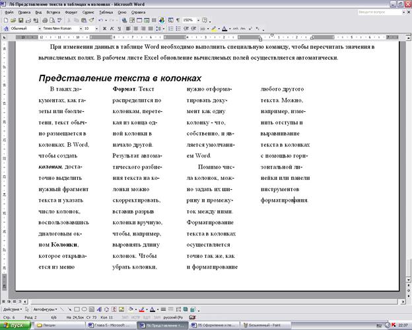Open the Файл menu
Screen dimensions: 412x330
pyautogui.click(x=9, y=13)
